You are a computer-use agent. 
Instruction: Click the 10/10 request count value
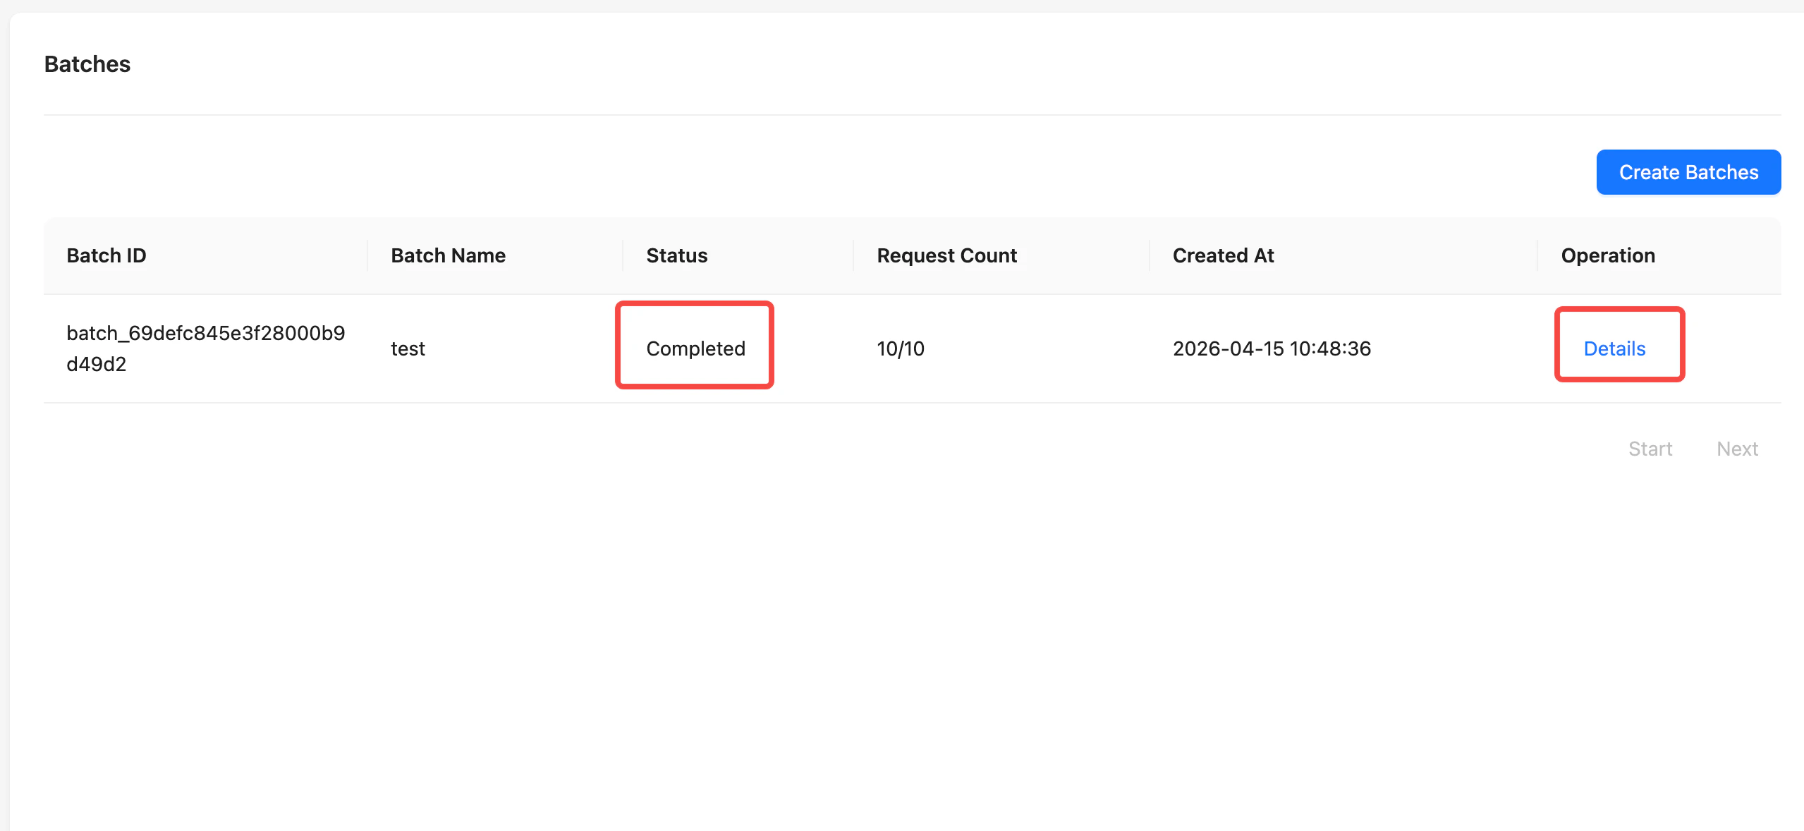point(900,348)
